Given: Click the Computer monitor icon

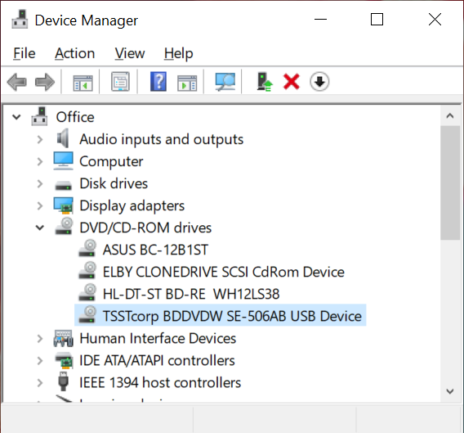Looking at the screenshot, I should 64,160.
